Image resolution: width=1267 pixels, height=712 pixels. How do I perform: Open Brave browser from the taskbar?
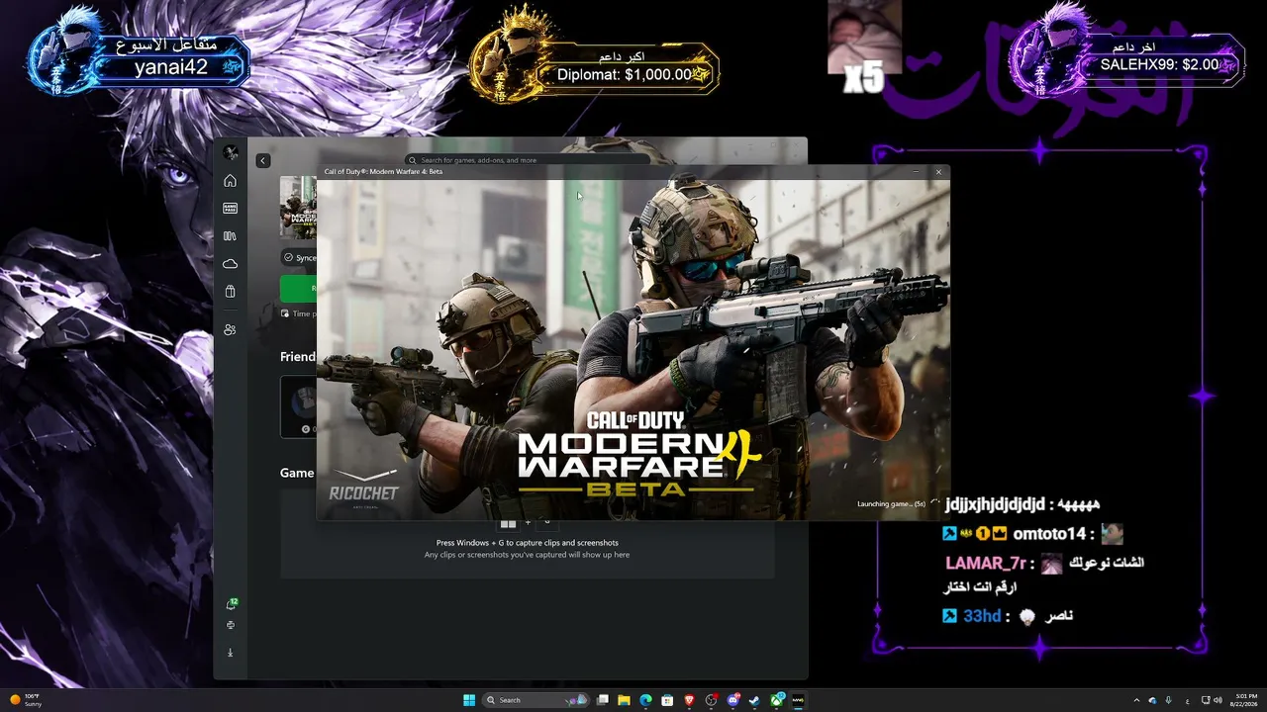689,700
